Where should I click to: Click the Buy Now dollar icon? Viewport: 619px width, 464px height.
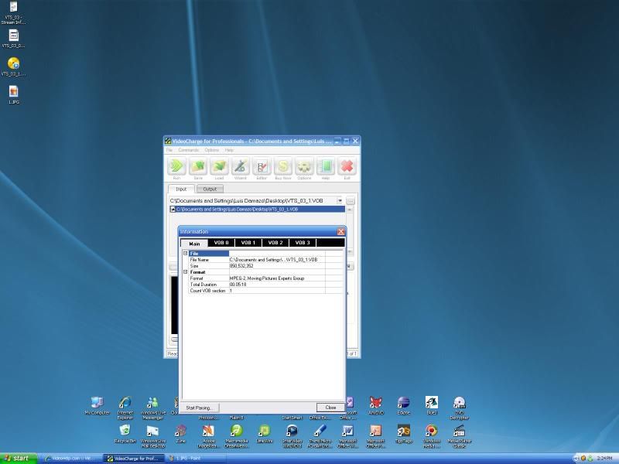(x=283, y=166)
